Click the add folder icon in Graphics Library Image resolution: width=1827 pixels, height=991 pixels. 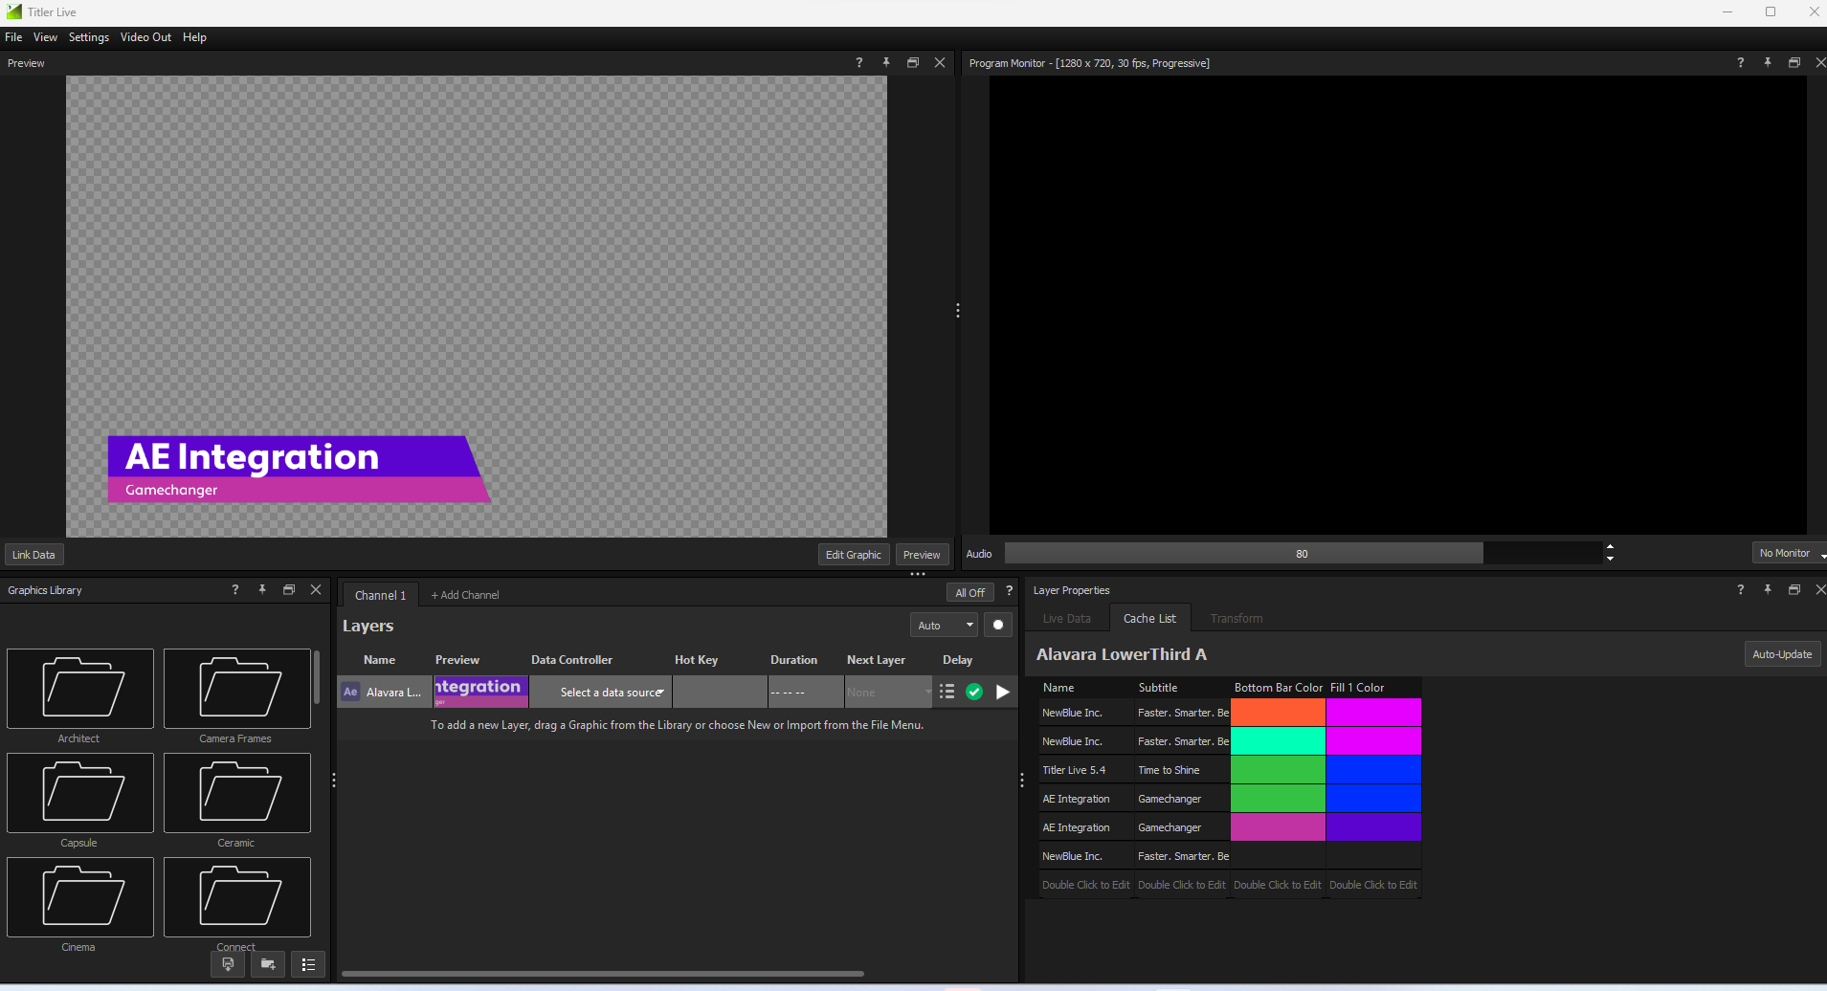click(x=268, y=964)
